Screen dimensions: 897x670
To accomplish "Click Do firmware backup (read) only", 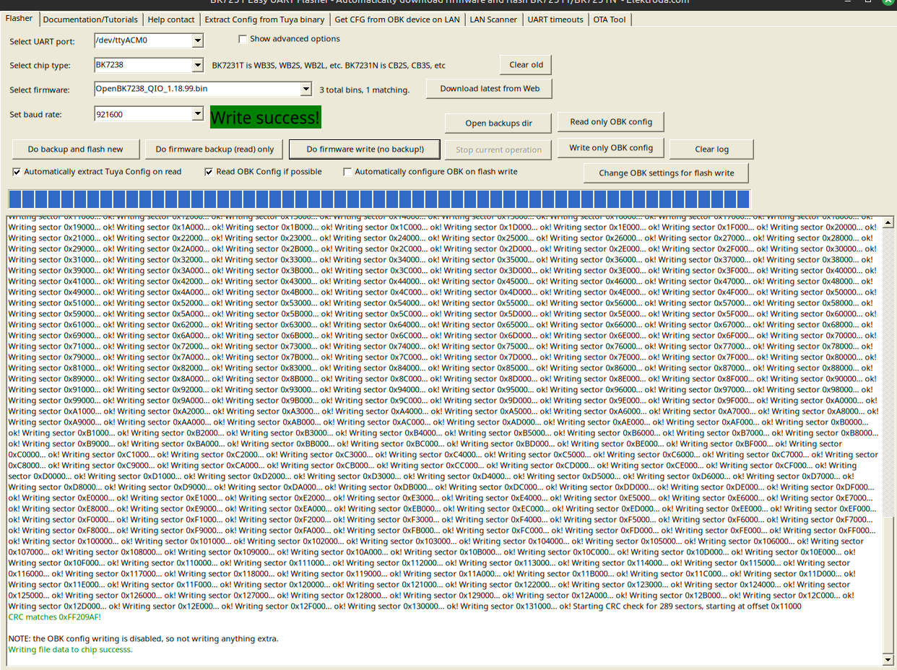I will [x=215, y=149].
